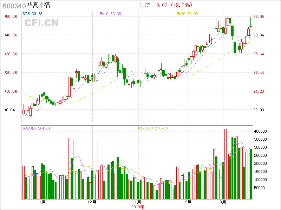Jump to the 1月 date marker
Viewport: 281px width, 210px height.
pos(138,202)
